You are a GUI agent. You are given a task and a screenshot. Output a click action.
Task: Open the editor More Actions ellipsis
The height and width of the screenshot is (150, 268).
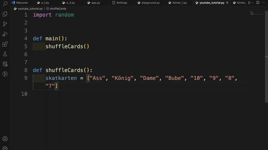coord(263,2)
